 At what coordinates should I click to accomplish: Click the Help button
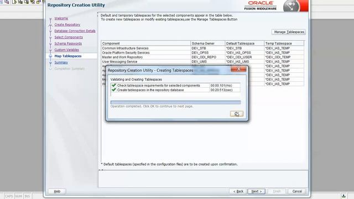click(x=57, y=191)
